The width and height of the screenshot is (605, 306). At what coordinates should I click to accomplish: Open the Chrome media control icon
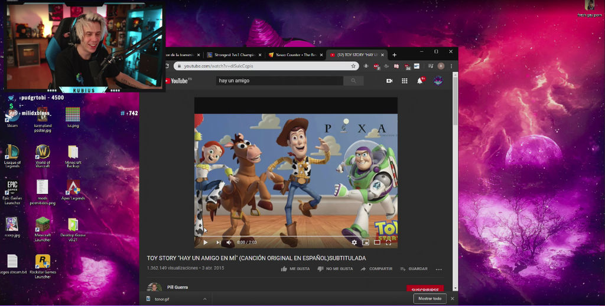431,66
